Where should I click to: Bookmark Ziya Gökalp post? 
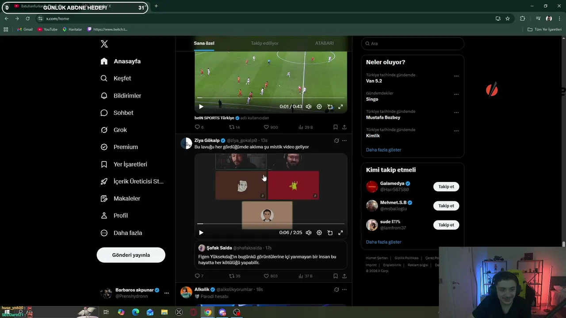tap(336, 276)
